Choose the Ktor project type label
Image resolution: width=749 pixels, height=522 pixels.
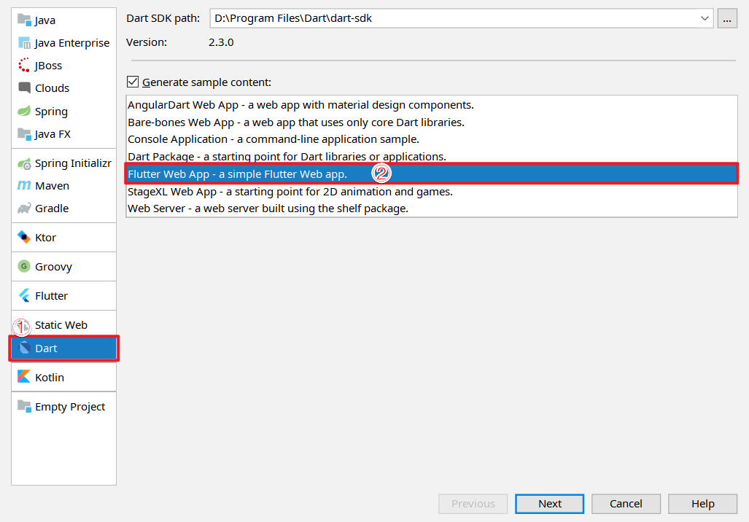point(45,238)
